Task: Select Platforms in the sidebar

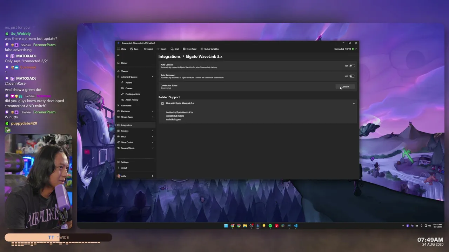Action: click(x=136, y=111)
